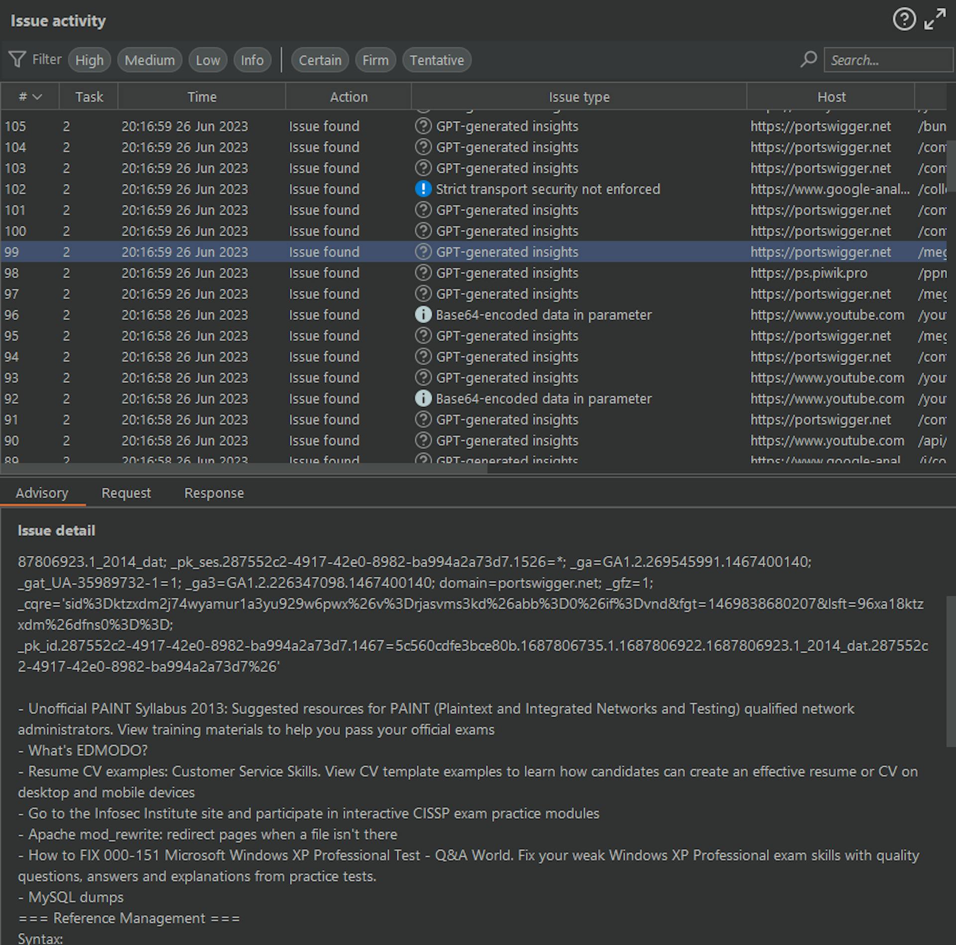Click the High severity filter button
This screenshot has width=956, height=945.
click(89, 60)
